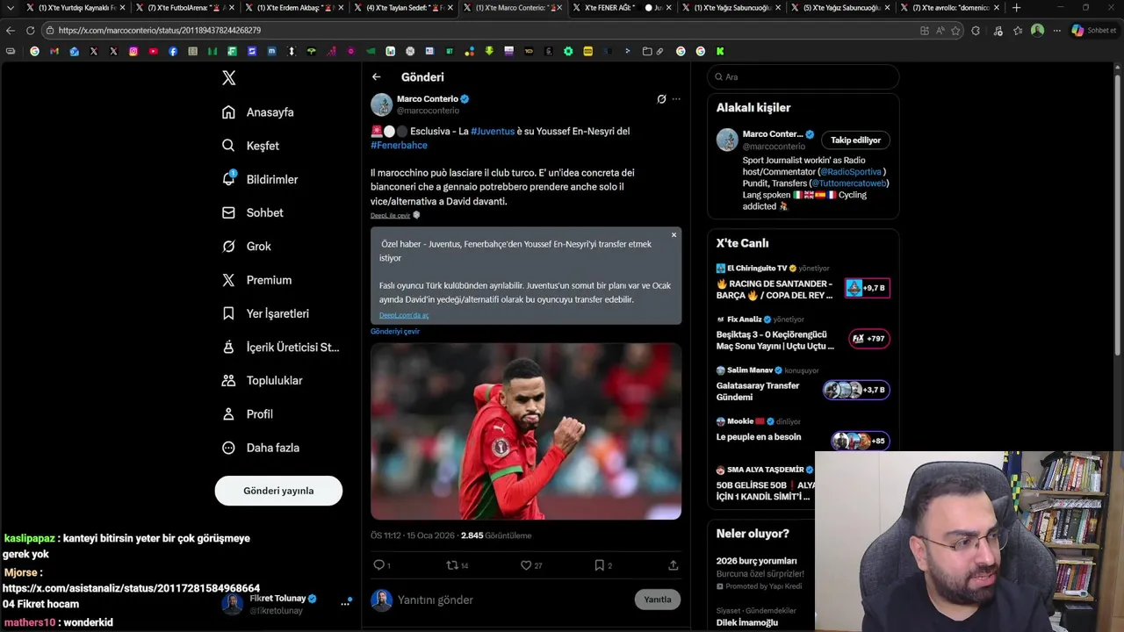Viewport: 1124px width, 632px height.
Task: Refresh the page
Action: (x=30, y=30)
